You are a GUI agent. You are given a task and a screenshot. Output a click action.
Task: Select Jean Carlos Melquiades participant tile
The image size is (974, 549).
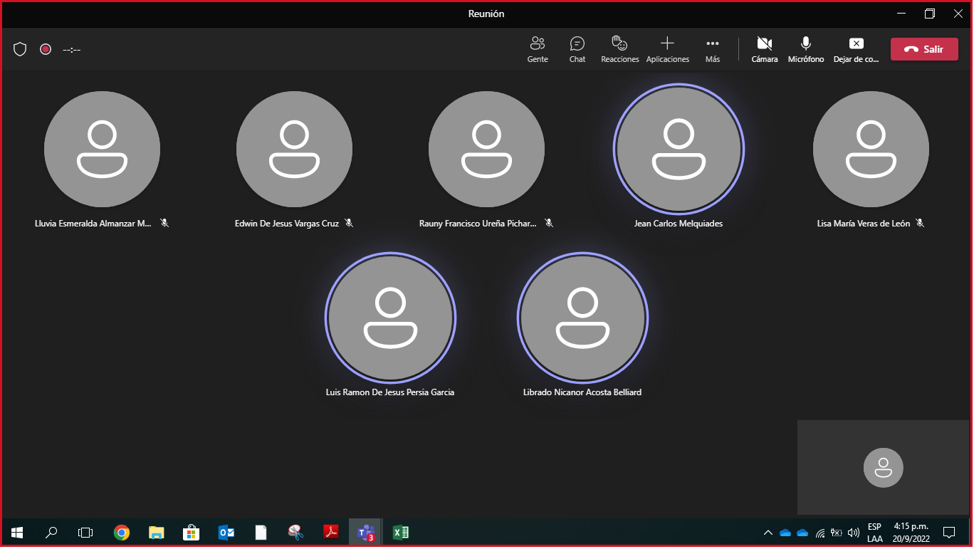pos(678,150)
